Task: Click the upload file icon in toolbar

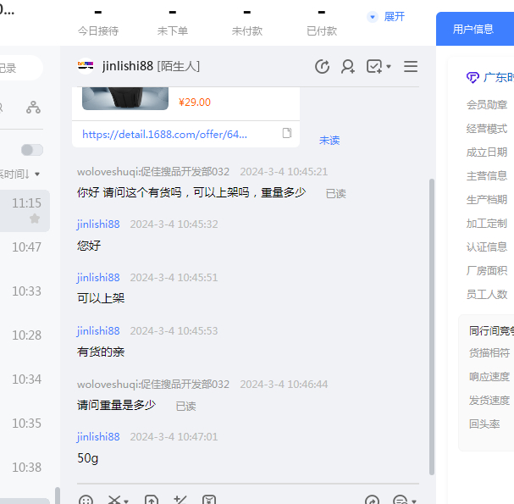Action: (152, 500)
